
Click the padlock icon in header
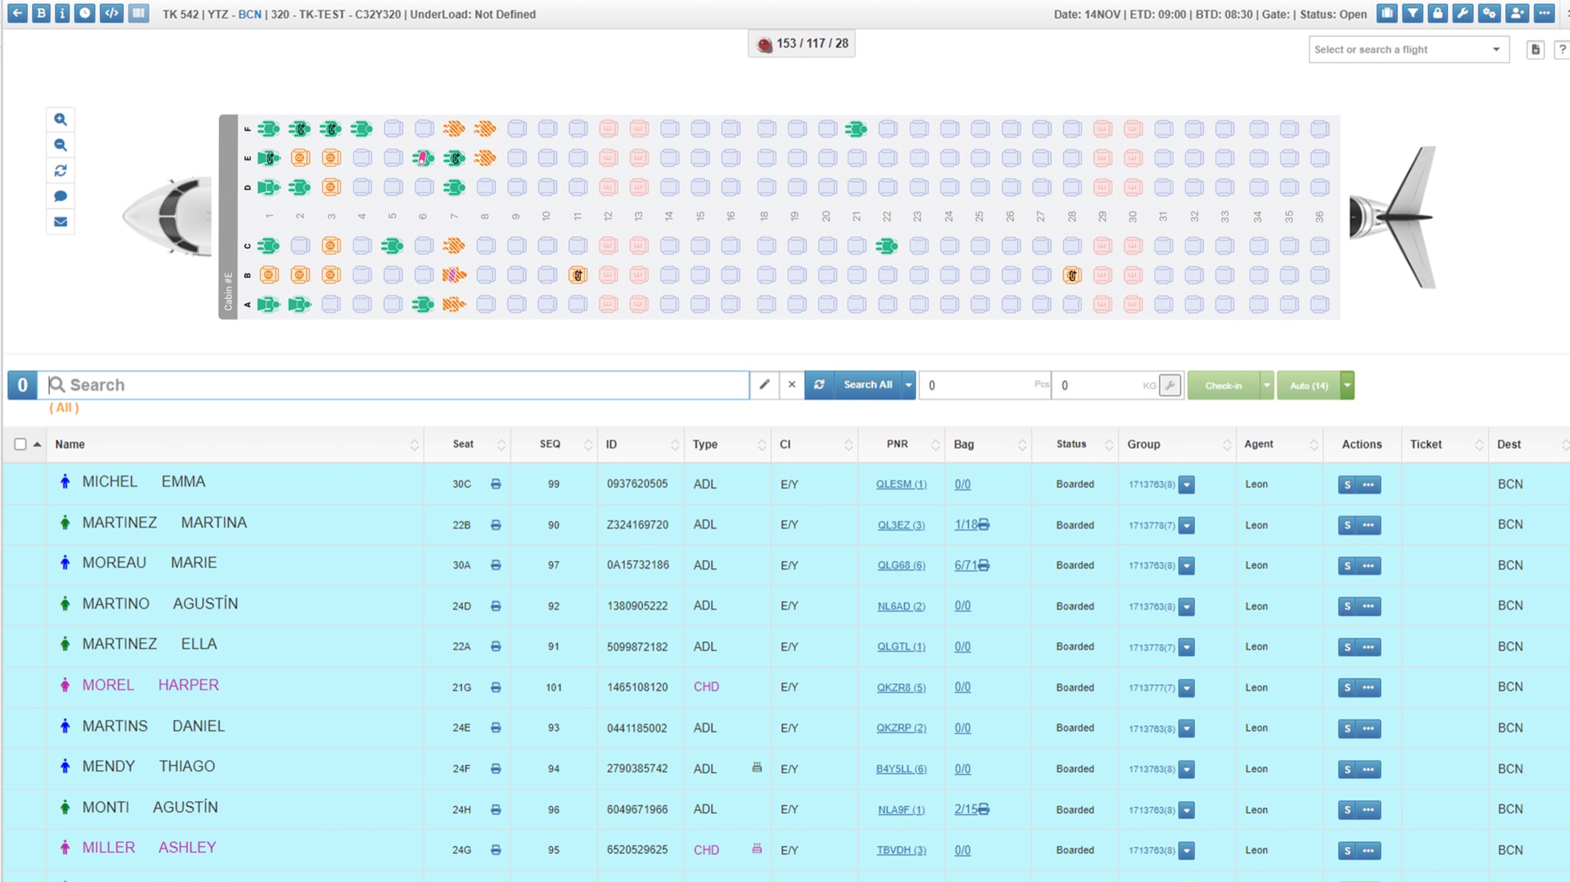tap(1437, 14)
